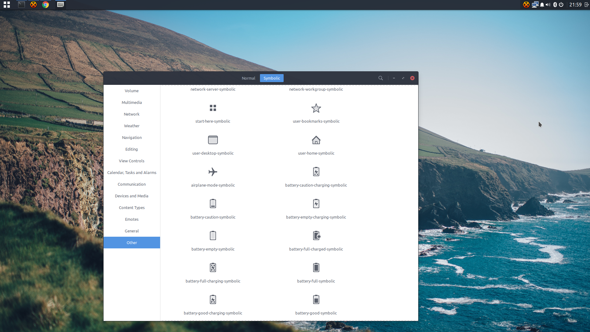Switch to the Symbolic icons view

point(272,78)
